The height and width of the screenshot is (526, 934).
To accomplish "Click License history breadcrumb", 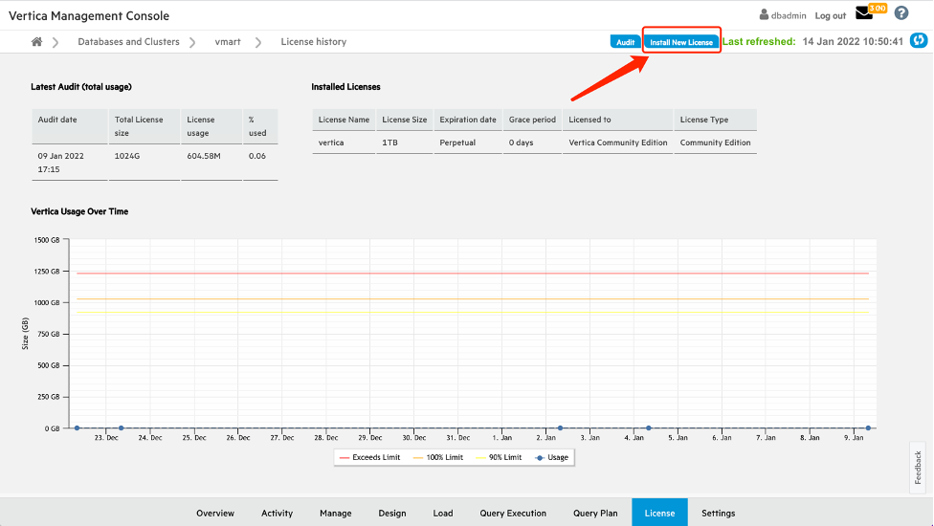I will click(x=313, y=42).
